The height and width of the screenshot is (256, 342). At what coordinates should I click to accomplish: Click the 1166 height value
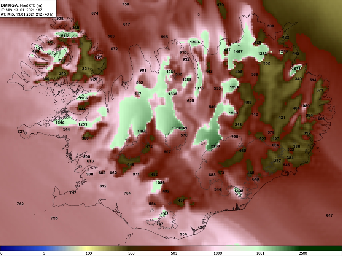click(83, 98)
